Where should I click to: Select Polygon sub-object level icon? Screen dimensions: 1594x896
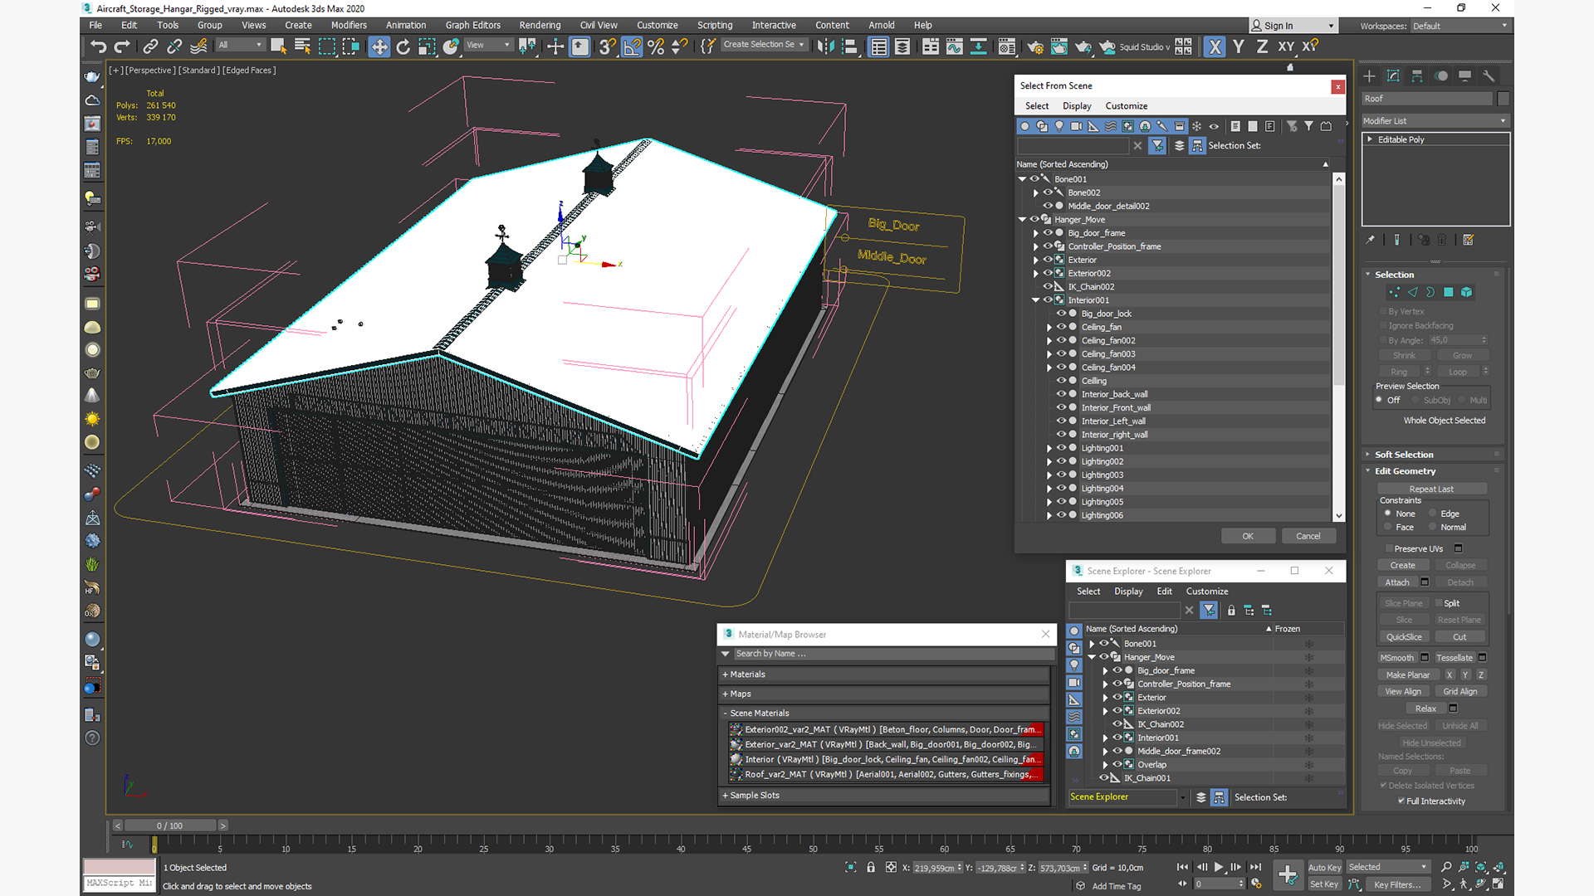coord(1449,292)
